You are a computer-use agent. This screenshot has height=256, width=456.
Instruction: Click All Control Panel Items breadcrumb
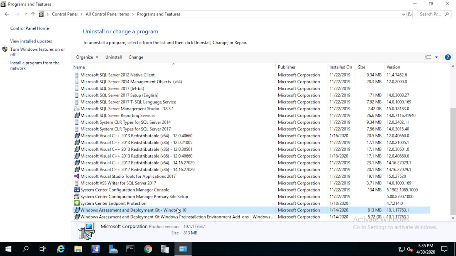(x=107, y=14)
